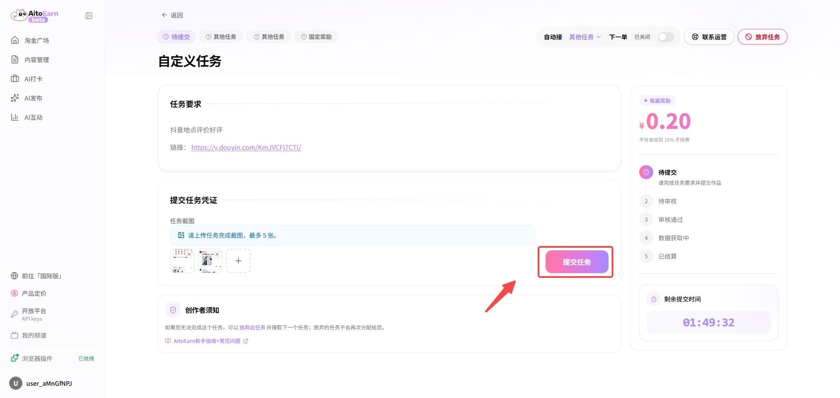
Task: Open AI发布 sparkle icon in sidebar
Action: 15,98
